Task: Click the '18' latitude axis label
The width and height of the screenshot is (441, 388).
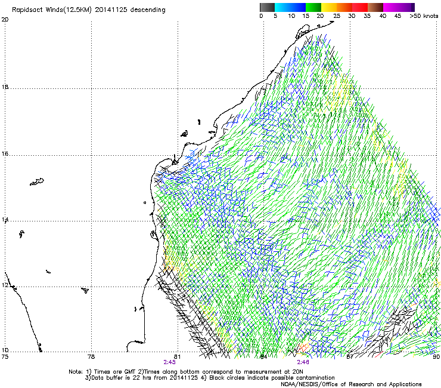Action: tap(5, 87)
